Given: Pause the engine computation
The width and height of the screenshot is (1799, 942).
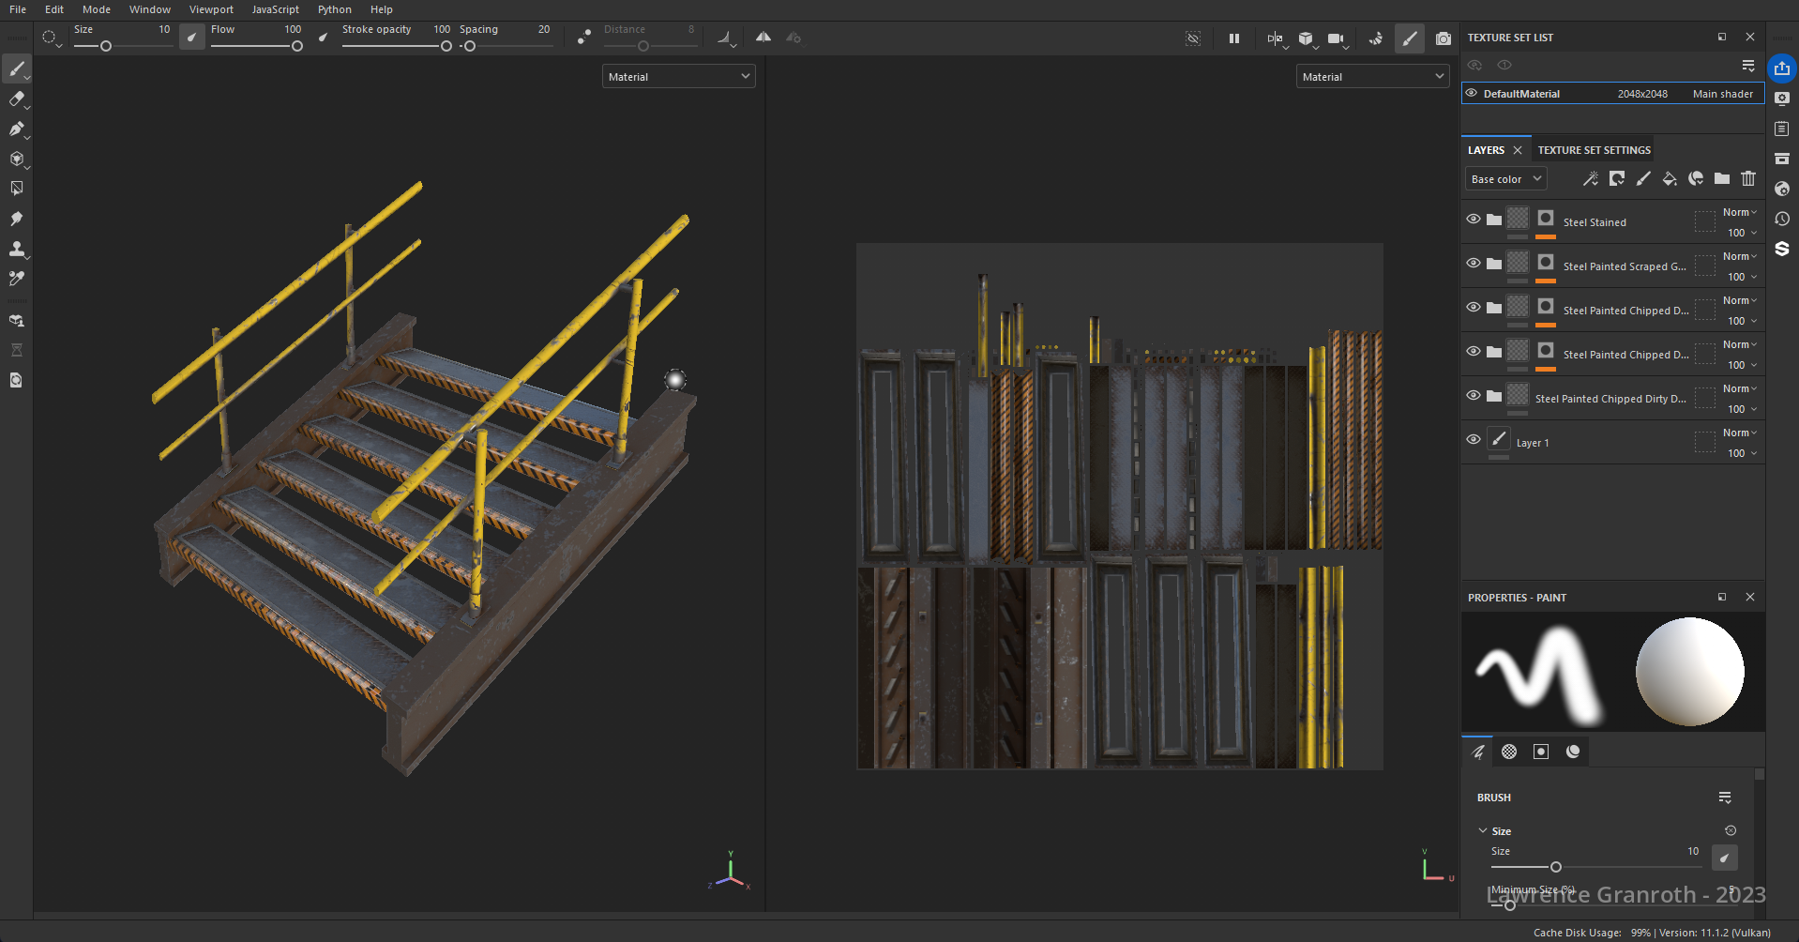Looking at the screenshot, I should [1234, 38].
